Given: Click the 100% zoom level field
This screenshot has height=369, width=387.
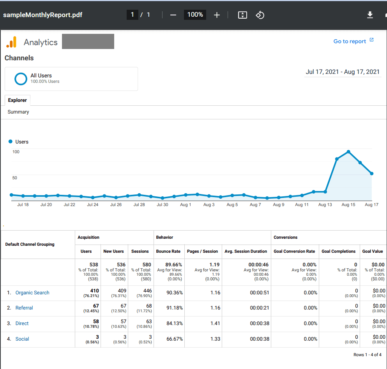Looking at the screenshot, I should pos(195,15).
